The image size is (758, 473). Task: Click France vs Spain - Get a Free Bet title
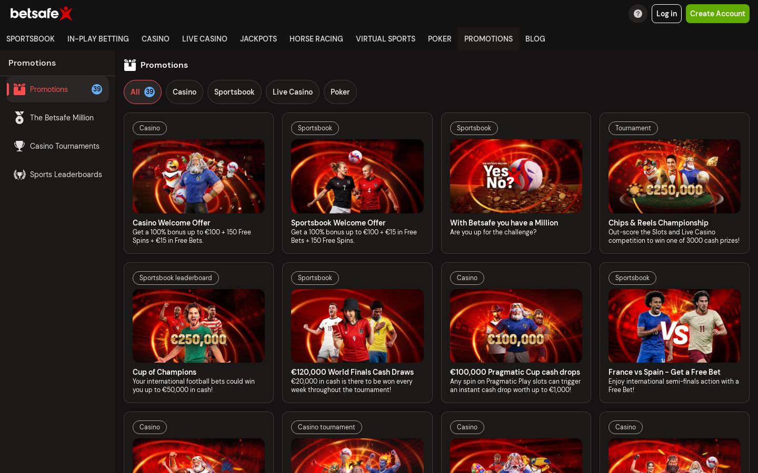coord(664,372)
